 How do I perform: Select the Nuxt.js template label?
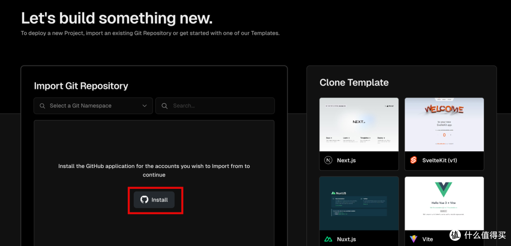tap(346, 239)
